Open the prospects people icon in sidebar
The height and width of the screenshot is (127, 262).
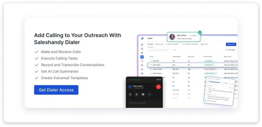[x=142, y=66]
